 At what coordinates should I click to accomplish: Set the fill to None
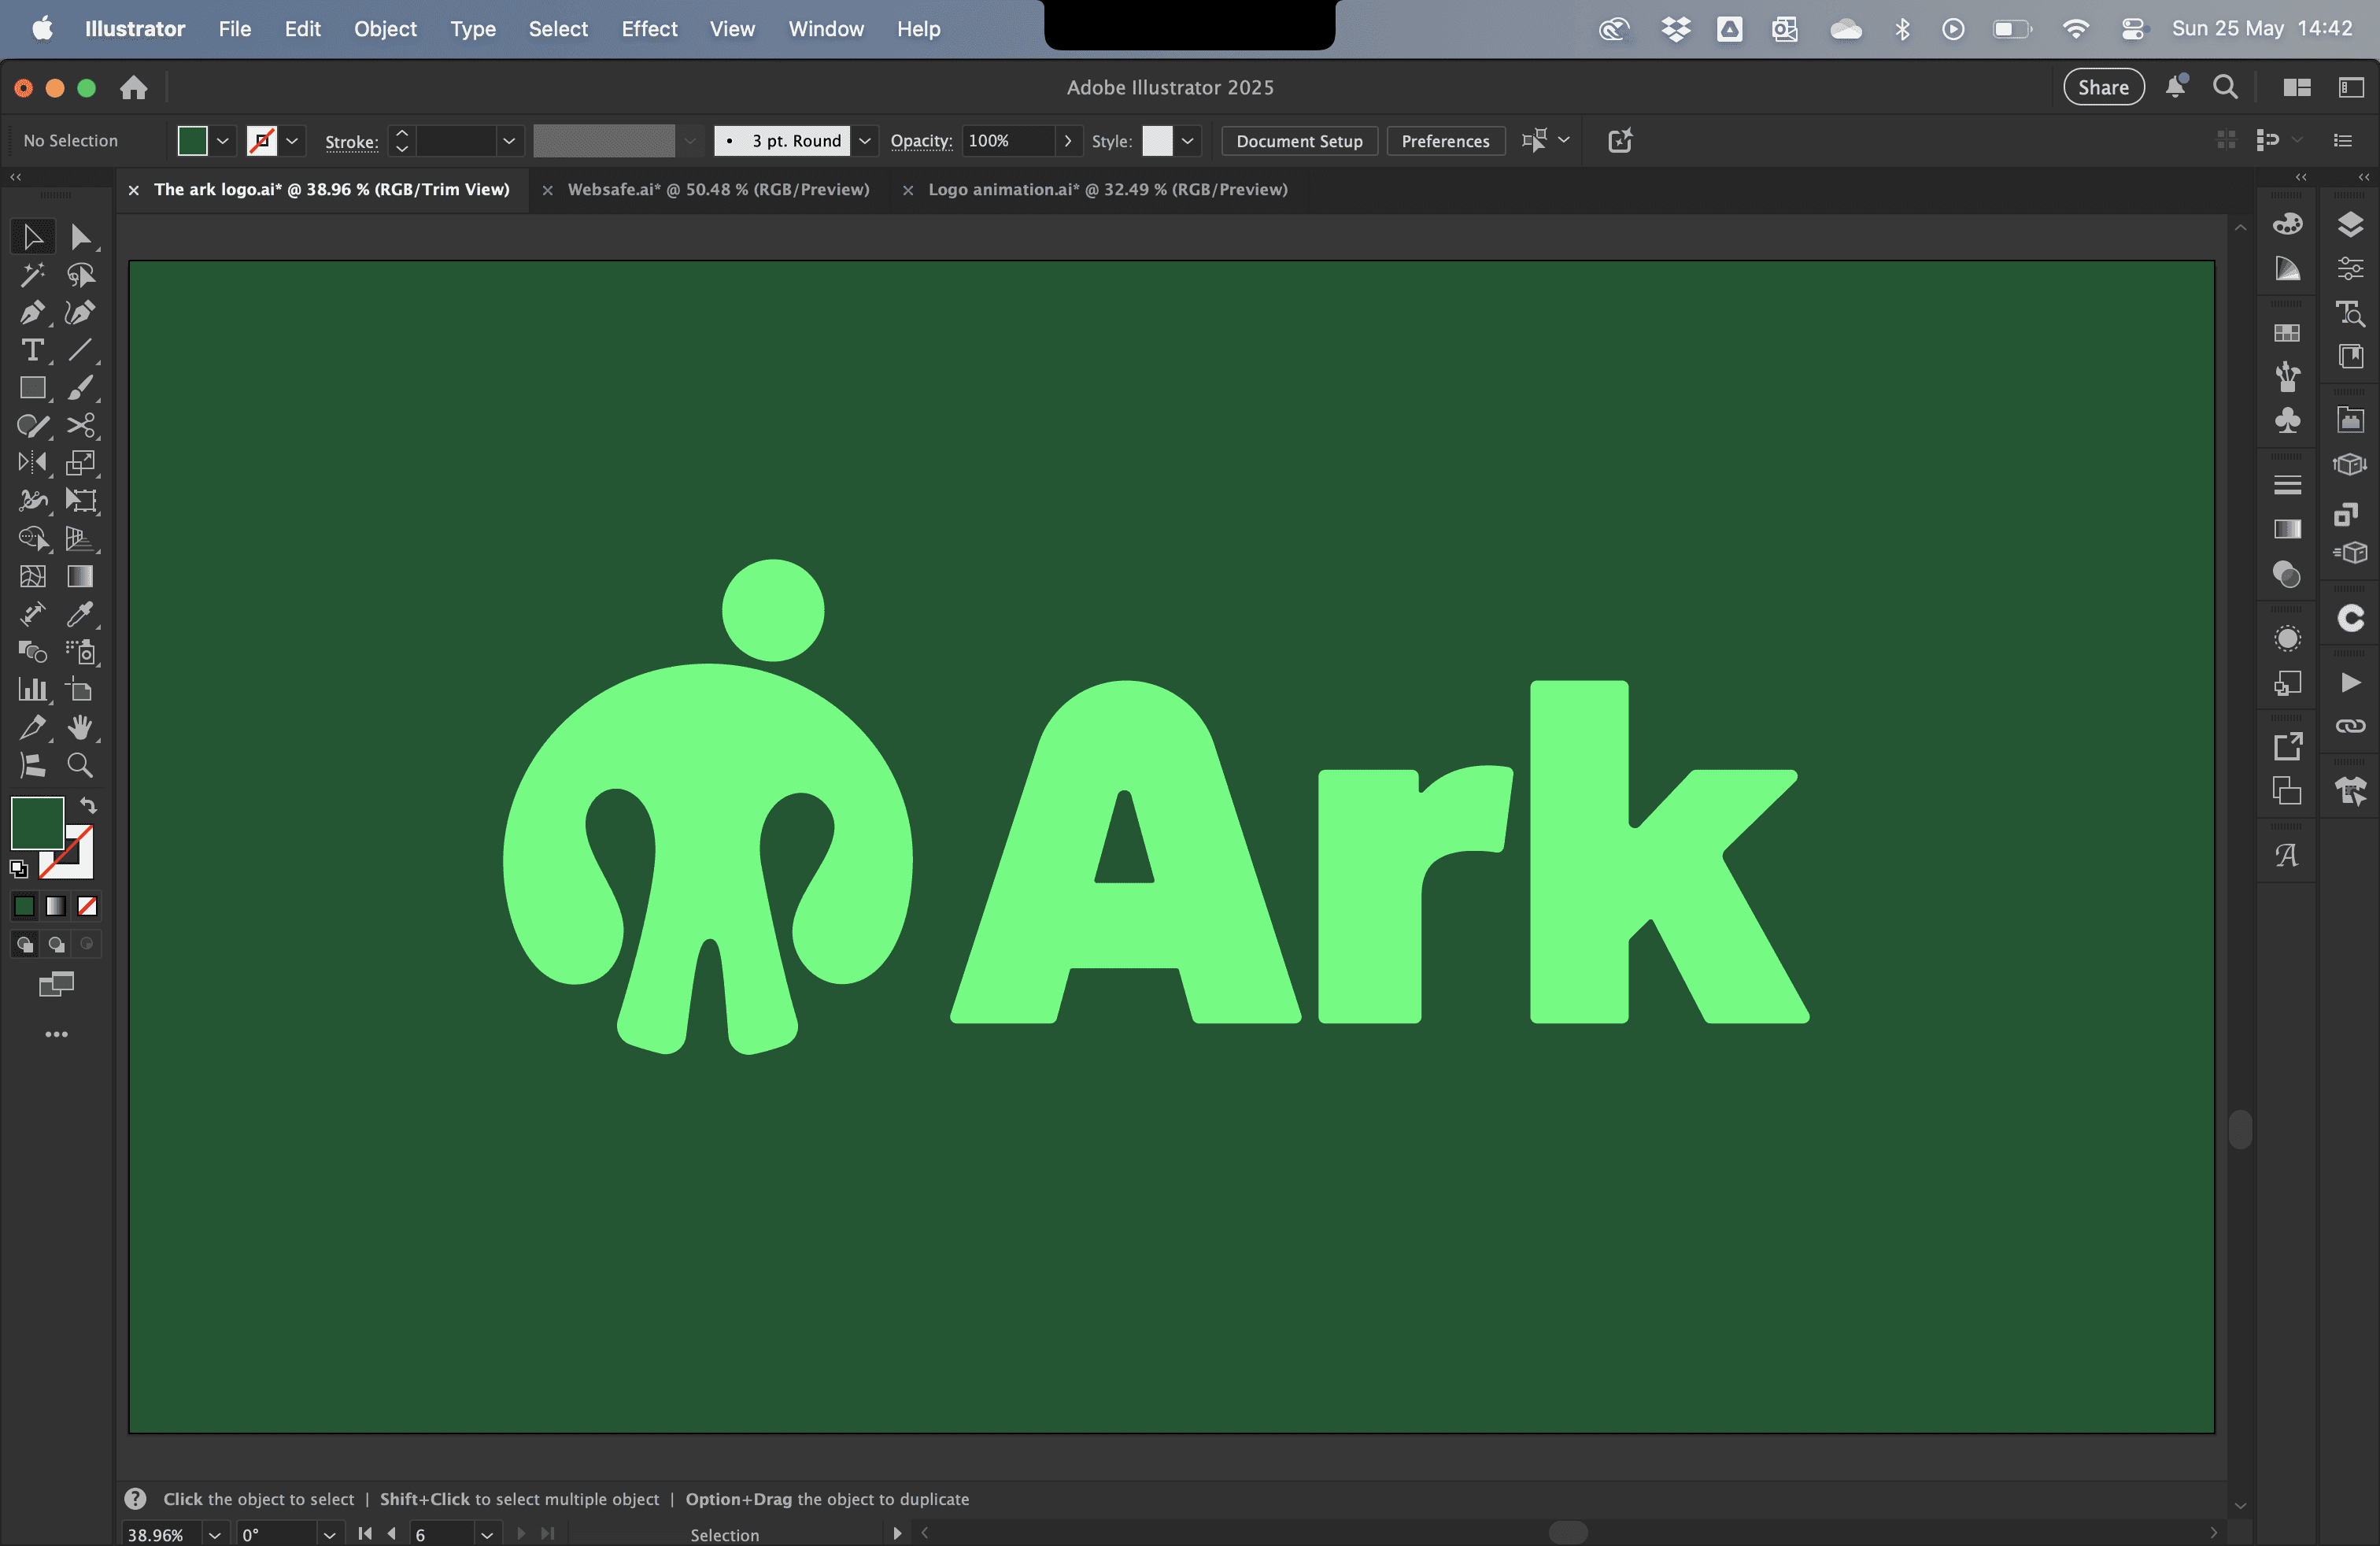coord(87,906)
